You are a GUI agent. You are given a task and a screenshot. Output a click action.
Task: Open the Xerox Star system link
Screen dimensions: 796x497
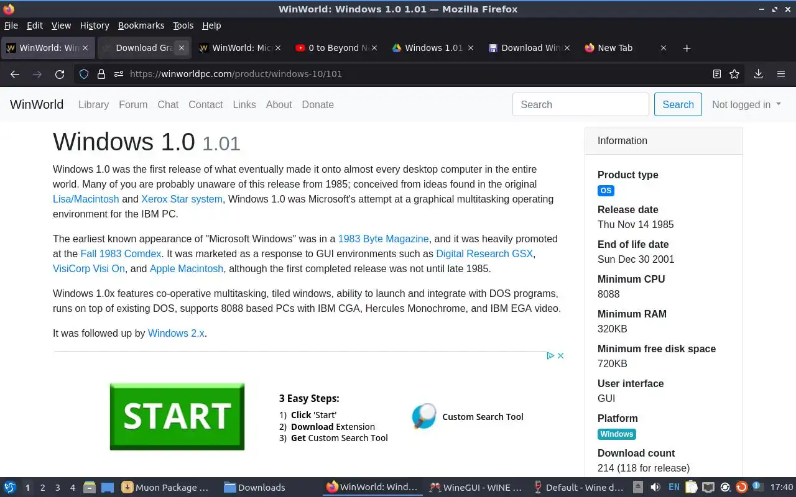coord(182,199)
